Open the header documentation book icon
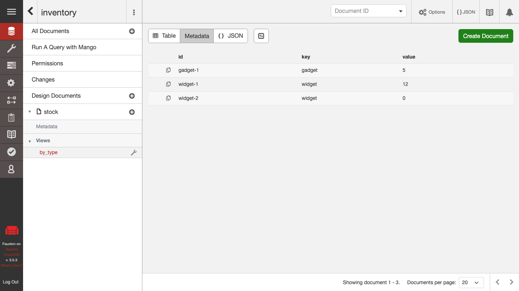 [x=489, y=12]
